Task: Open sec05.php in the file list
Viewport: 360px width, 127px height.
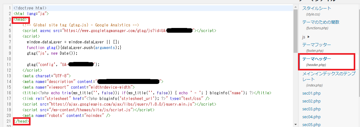Action: pos(311,124)
